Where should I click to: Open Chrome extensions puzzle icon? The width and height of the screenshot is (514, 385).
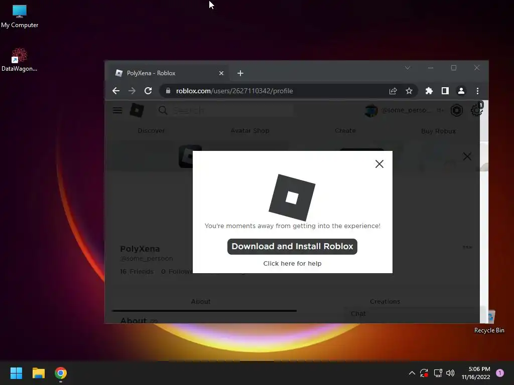coord(429,91)
